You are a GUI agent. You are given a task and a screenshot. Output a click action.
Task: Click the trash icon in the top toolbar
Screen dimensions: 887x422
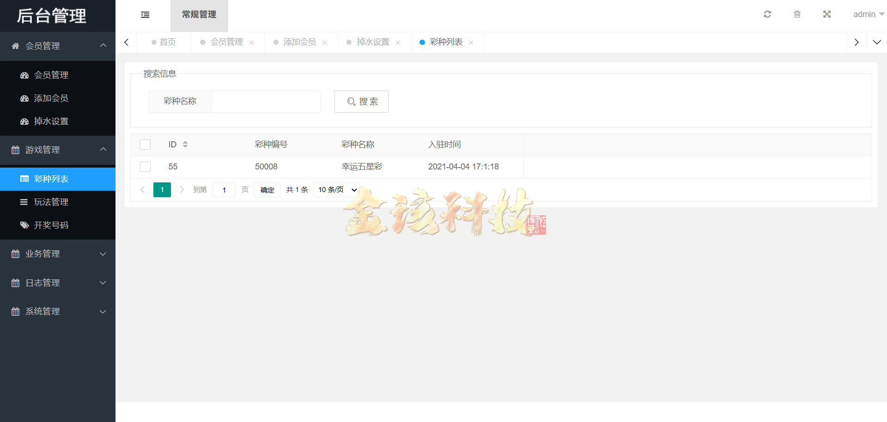tap(796, 14)
